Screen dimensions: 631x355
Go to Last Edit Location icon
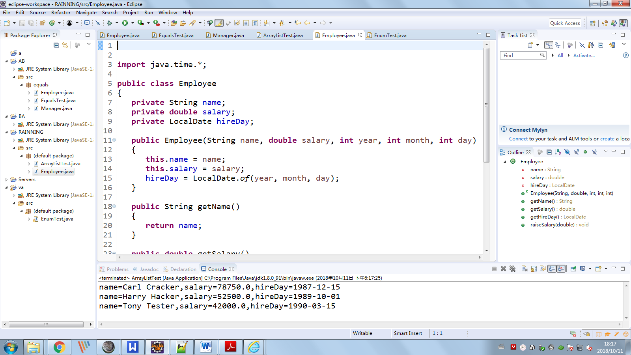point(298,23)
